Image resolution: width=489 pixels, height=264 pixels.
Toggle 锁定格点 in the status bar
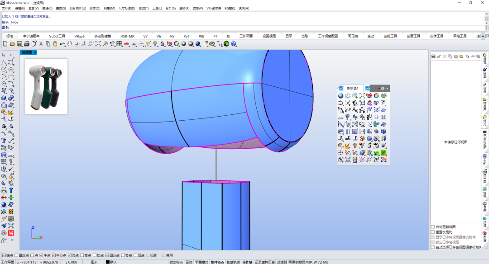pyautogui.click(x=176, y=262)
